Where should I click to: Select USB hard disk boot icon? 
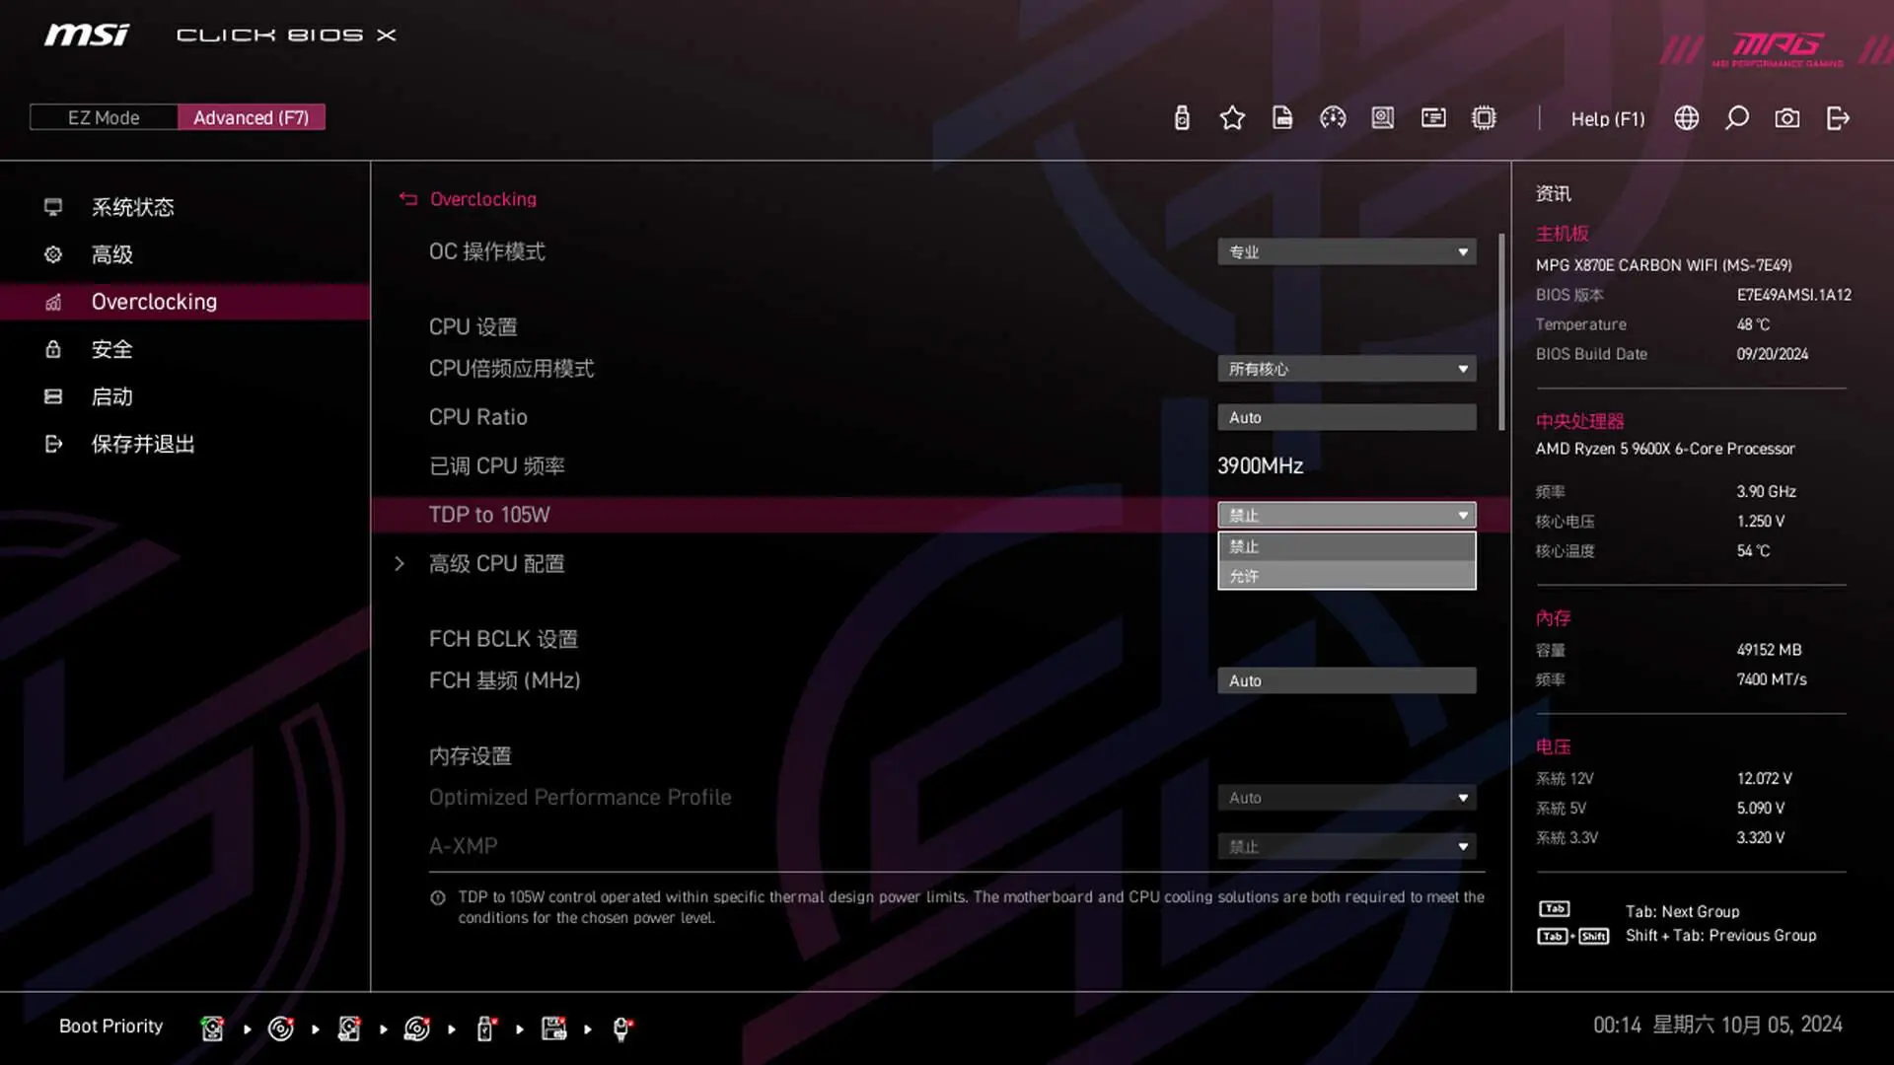(x=349, y=1029)
